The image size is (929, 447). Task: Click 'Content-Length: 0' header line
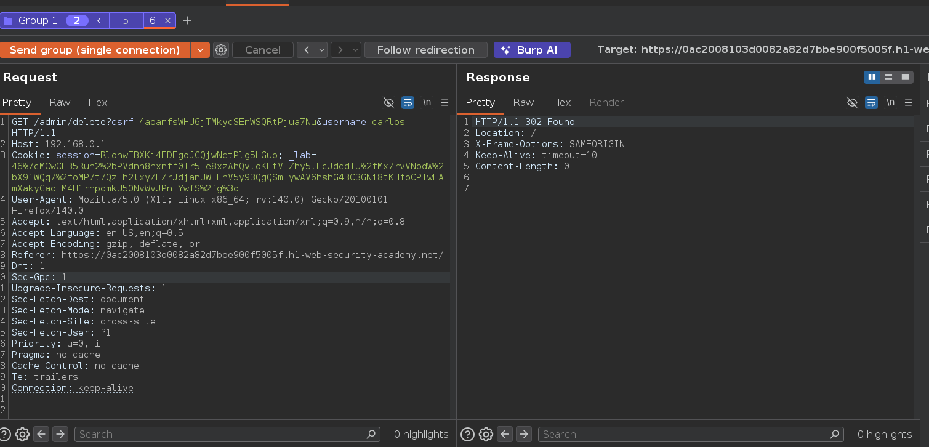[x=522, y=166]
